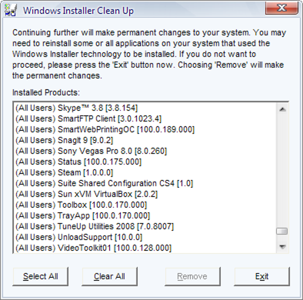Click scrollbar track above the thumb
Screen dimensions: 303x300
(283, 172)
